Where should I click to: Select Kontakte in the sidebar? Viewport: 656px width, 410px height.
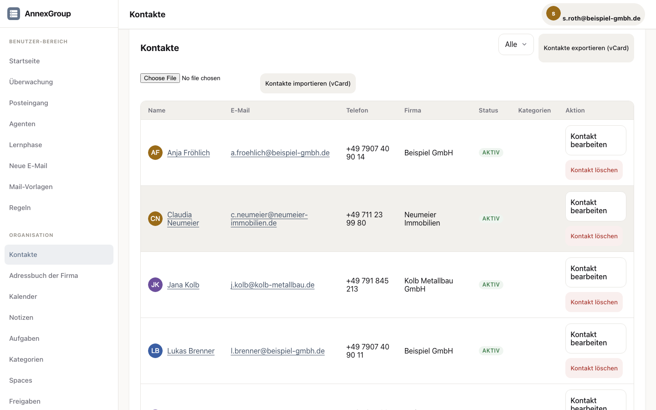tap(59, 255)
